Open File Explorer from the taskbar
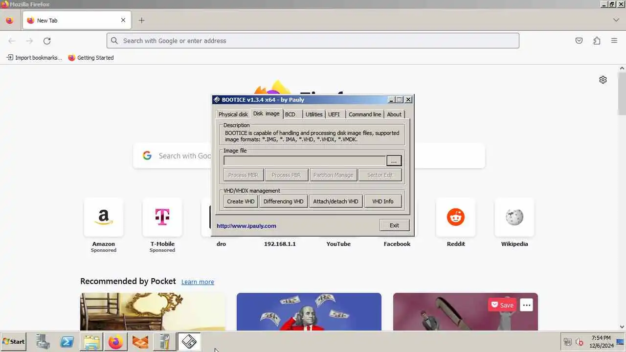Screen dimensions: 626x352 pos(91,342)
